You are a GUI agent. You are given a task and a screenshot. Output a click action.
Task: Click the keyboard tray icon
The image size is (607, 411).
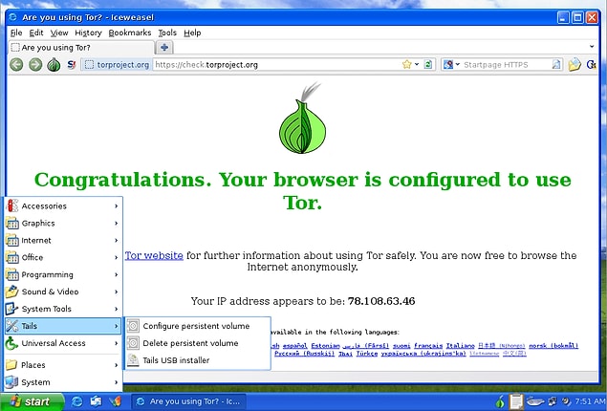point(535,401)
